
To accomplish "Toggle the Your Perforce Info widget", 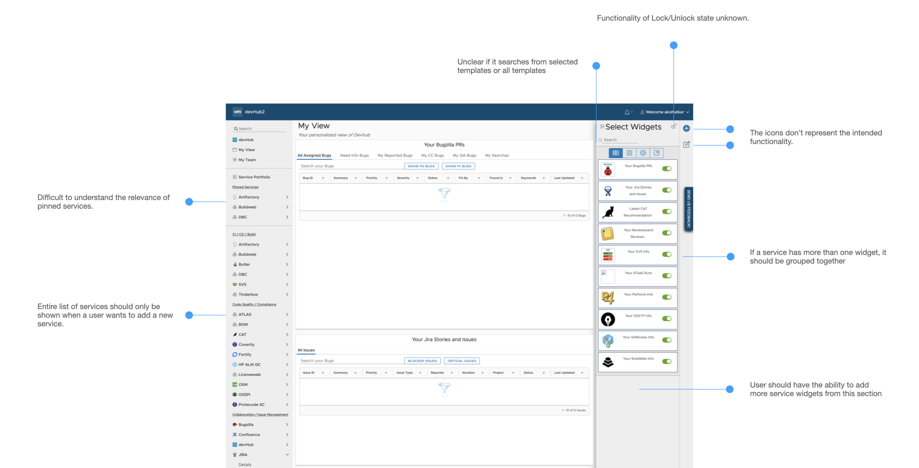I will point(667,297).
